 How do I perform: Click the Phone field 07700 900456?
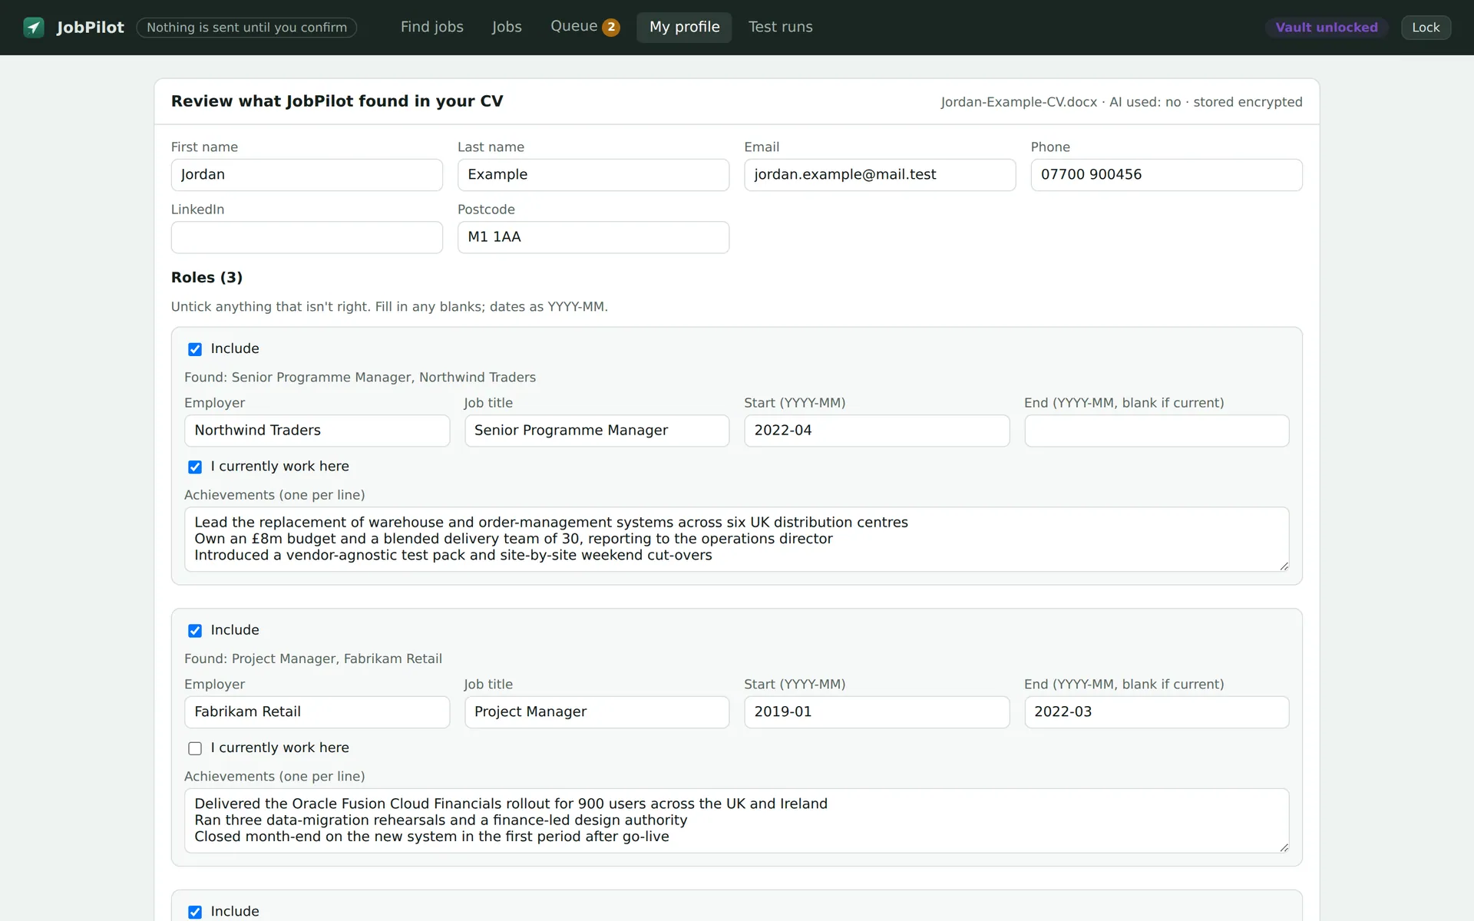pyautogui.click(x=1166, y=175)
